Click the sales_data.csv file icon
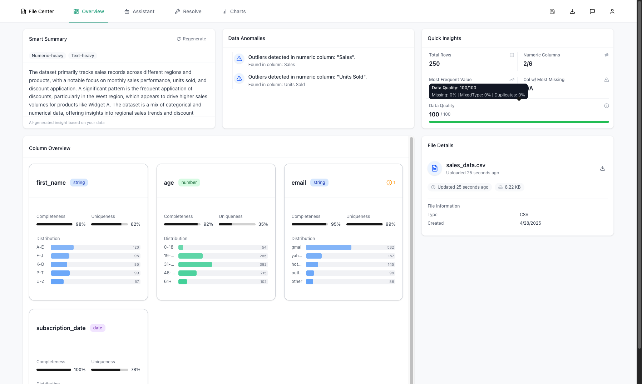The image size is (642, 384). (x=435, y=168)
